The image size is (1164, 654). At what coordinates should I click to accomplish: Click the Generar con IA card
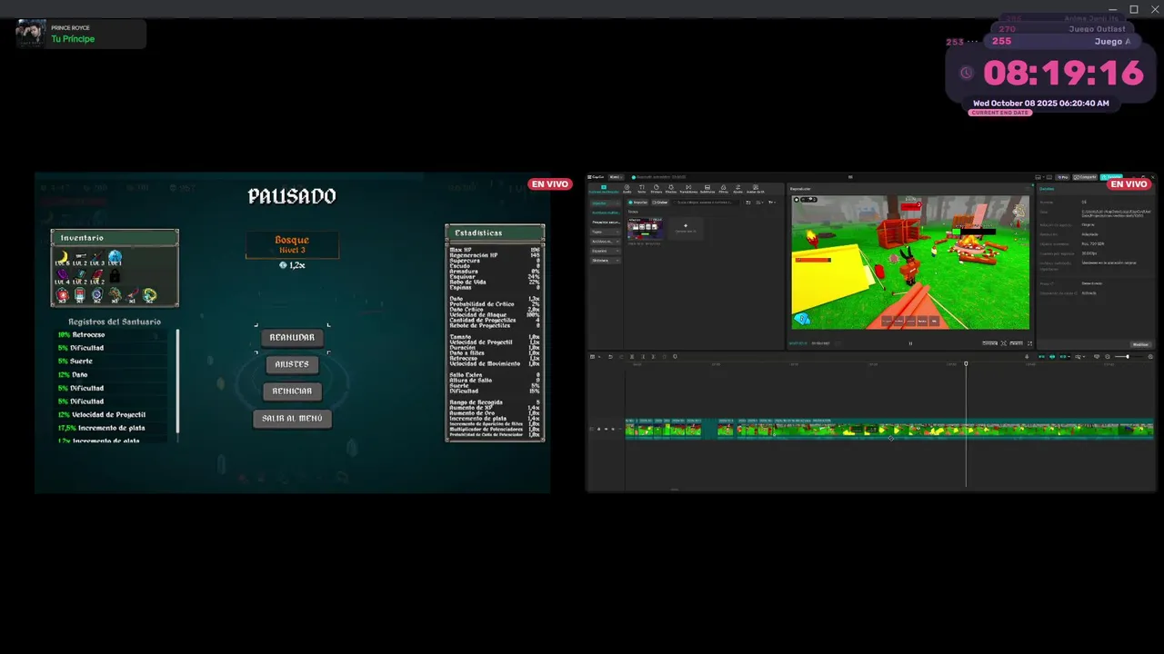pos(686,229)
